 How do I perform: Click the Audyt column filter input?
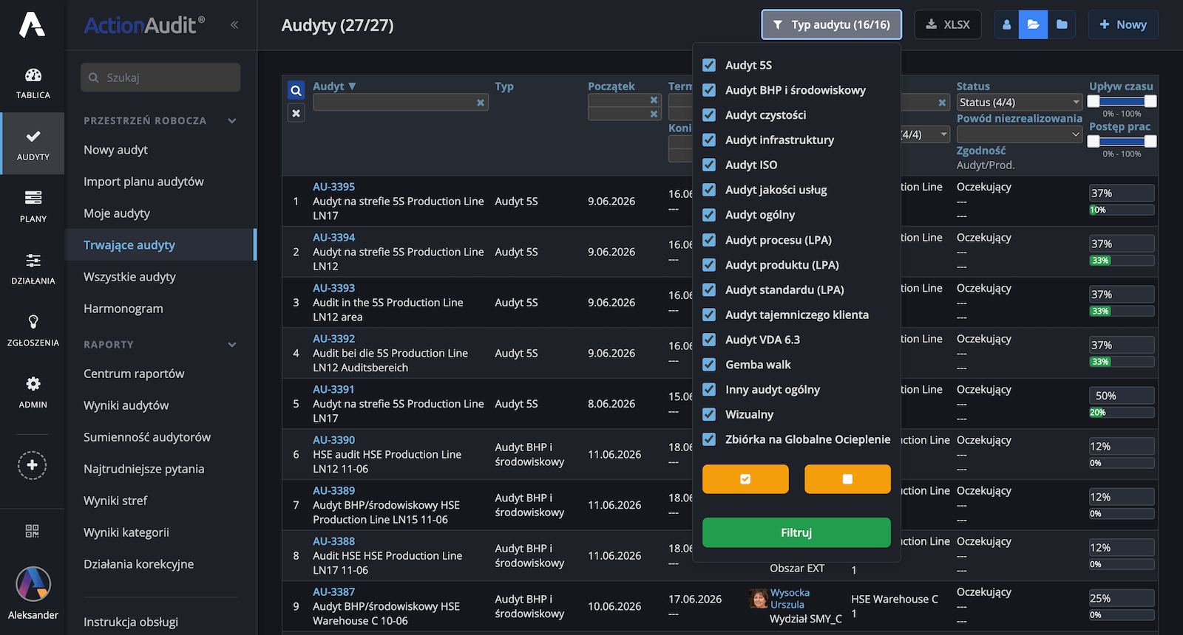401,103
